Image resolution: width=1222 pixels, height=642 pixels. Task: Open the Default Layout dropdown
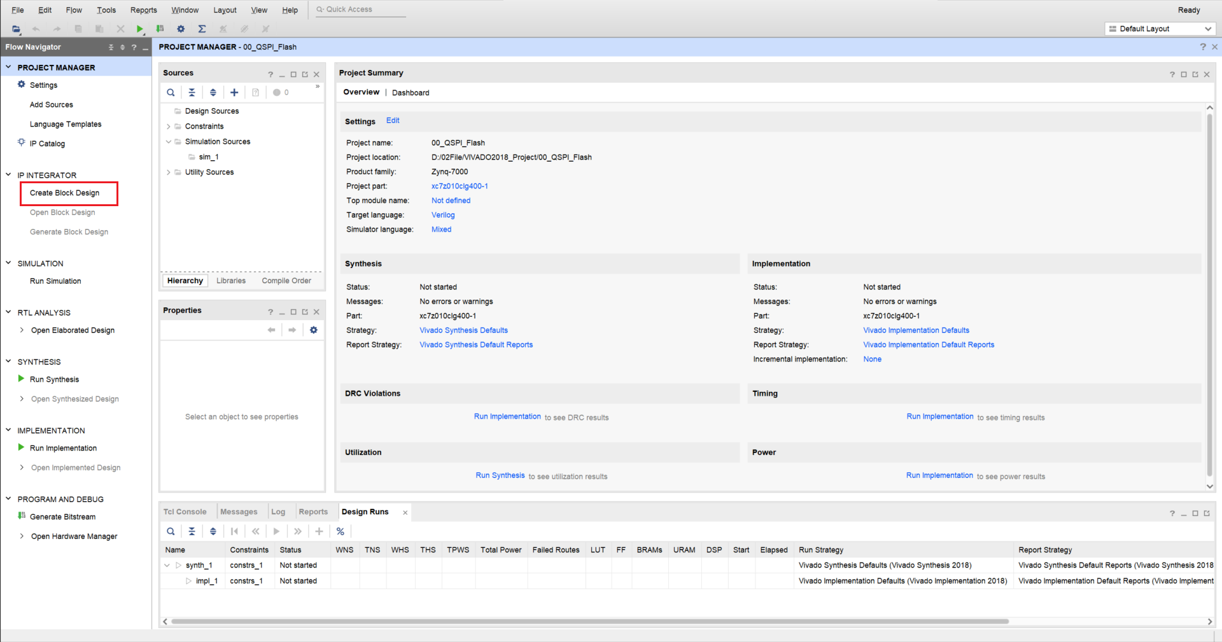1160,29
